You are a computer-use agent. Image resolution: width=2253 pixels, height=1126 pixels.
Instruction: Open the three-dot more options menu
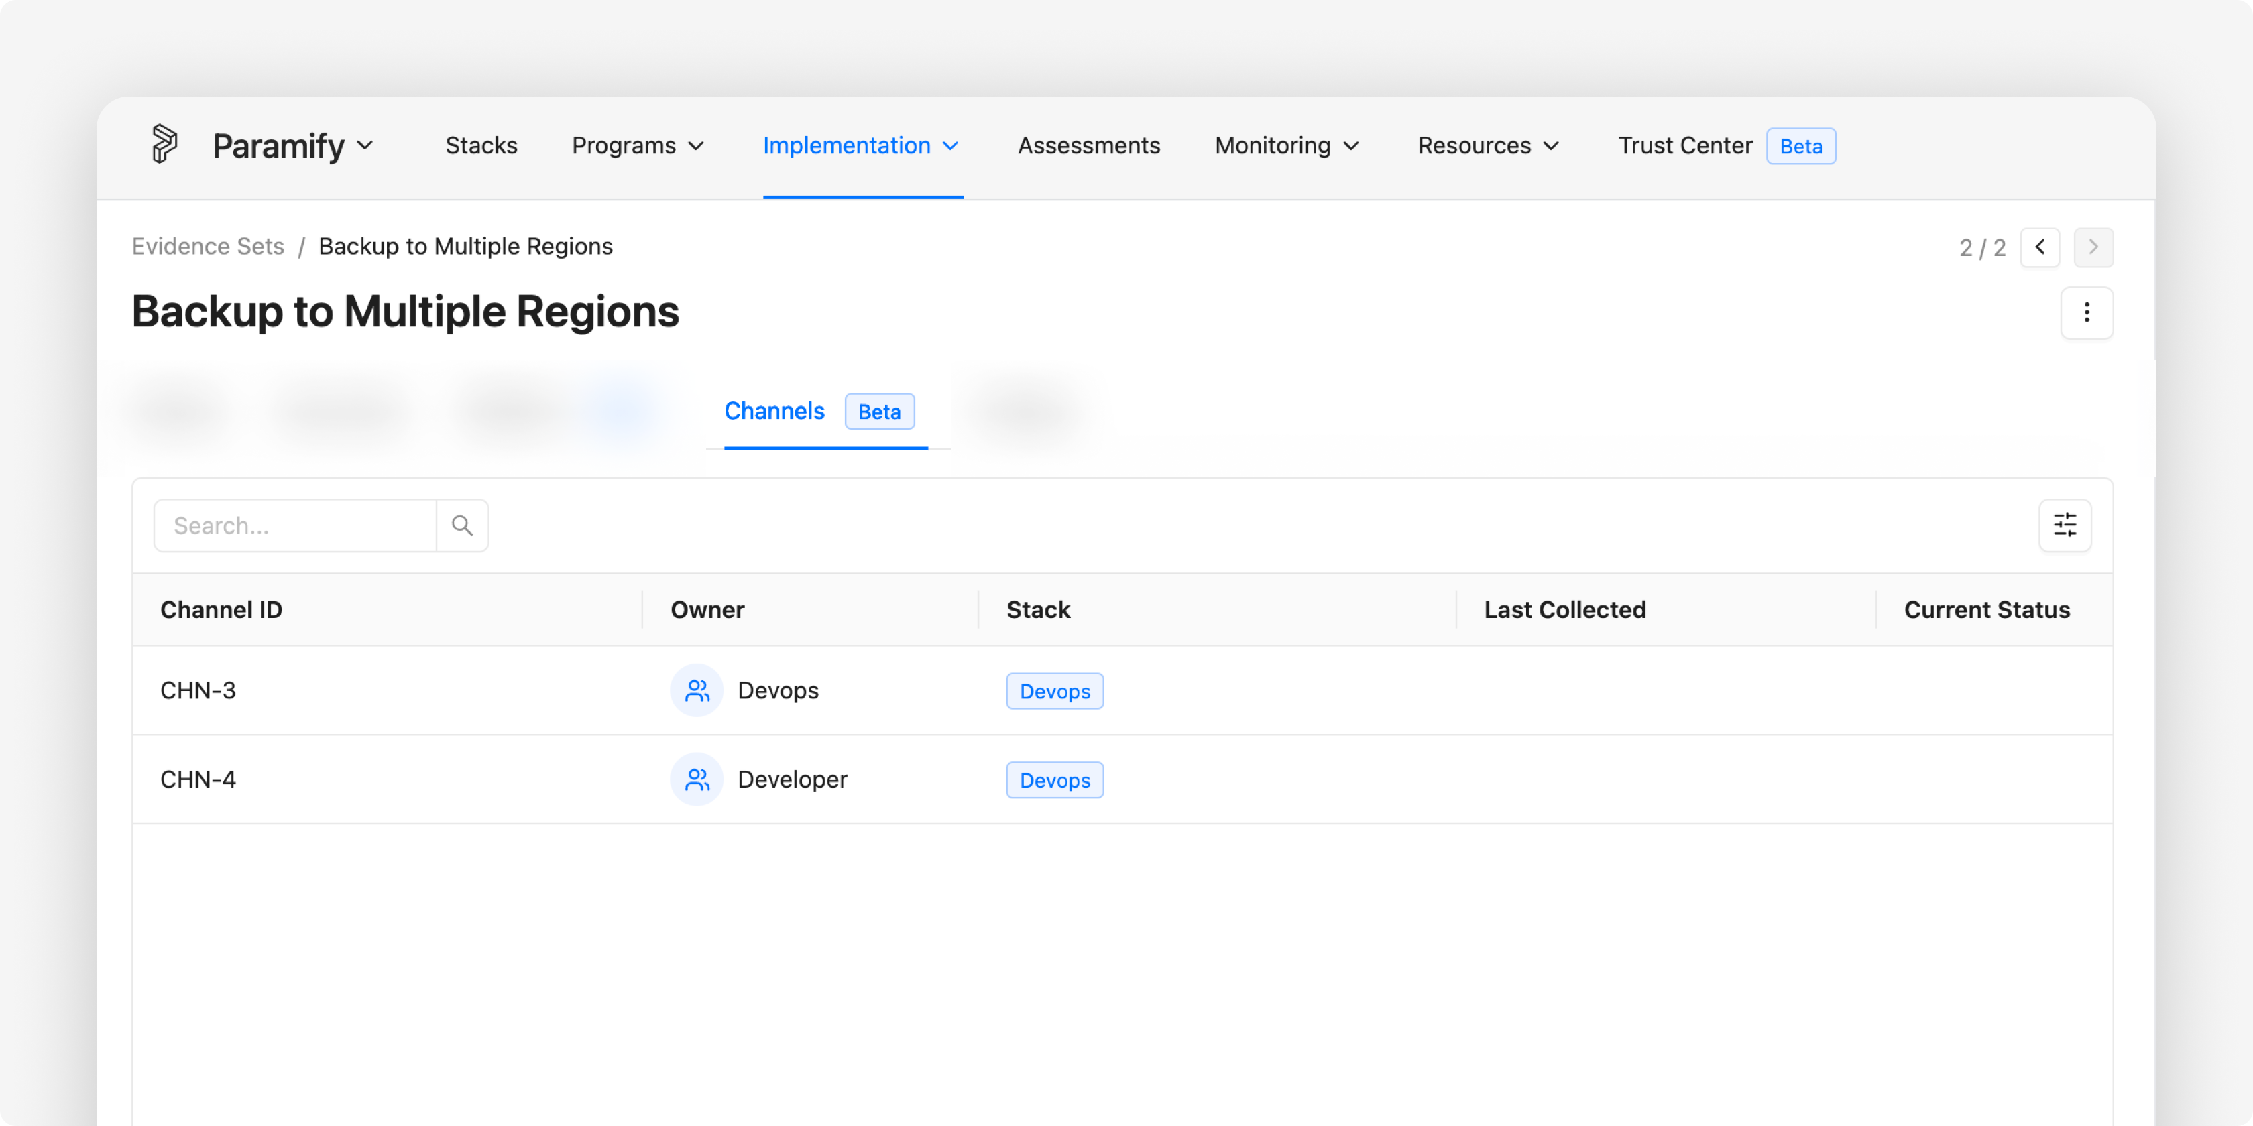click(2086, 313)
